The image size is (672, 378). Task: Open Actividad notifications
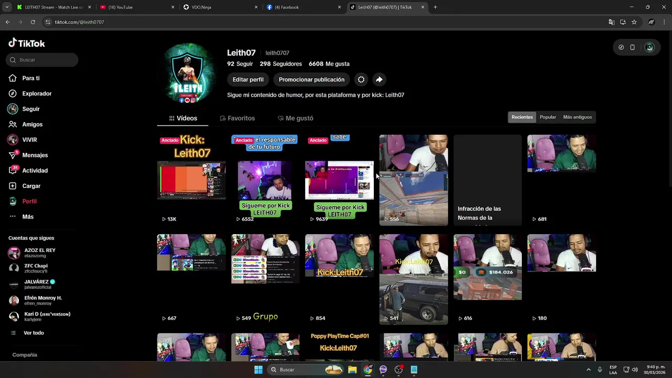(x=35, y=171)
